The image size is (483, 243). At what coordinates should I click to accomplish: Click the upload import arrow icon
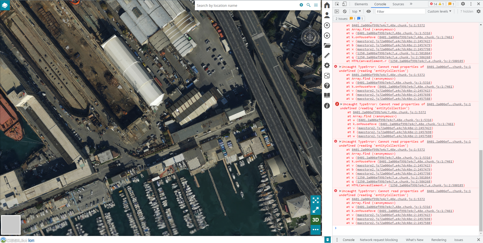[x=327, y=25]
